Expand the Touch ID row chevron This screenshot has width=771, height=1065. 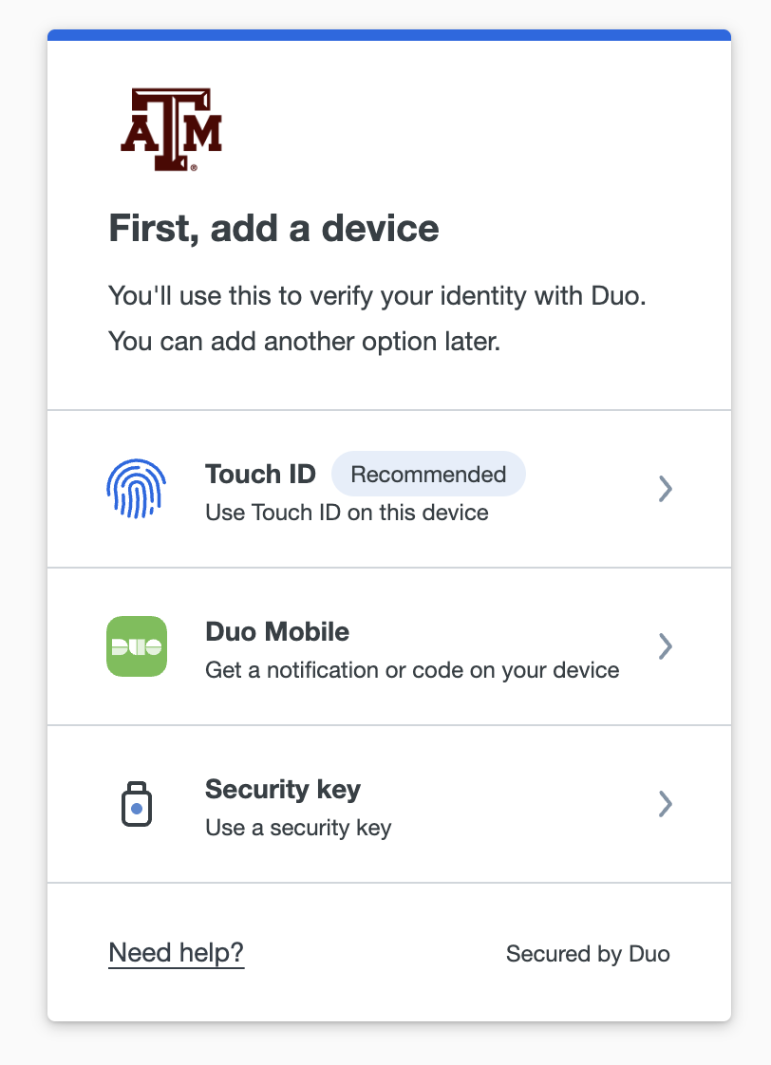tap(665, 488)
